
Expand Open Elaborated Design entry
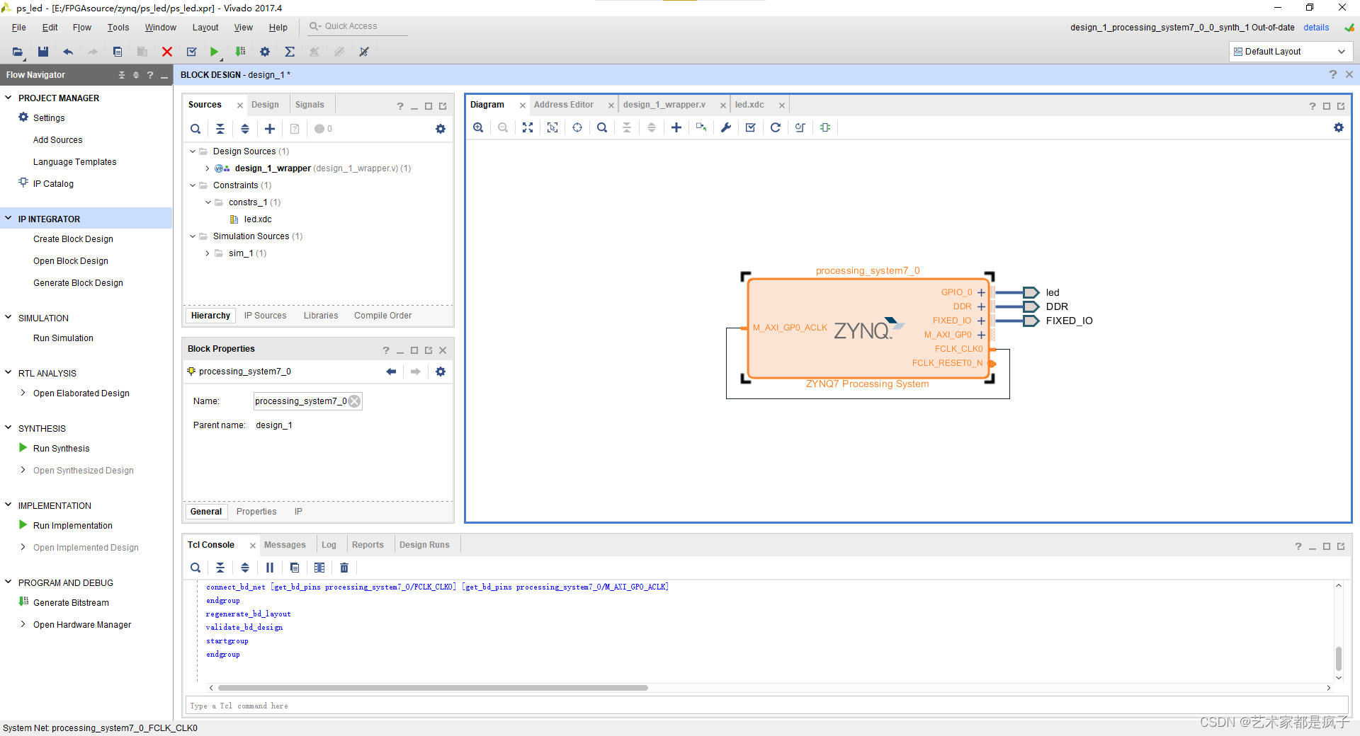tap(23, 393)
